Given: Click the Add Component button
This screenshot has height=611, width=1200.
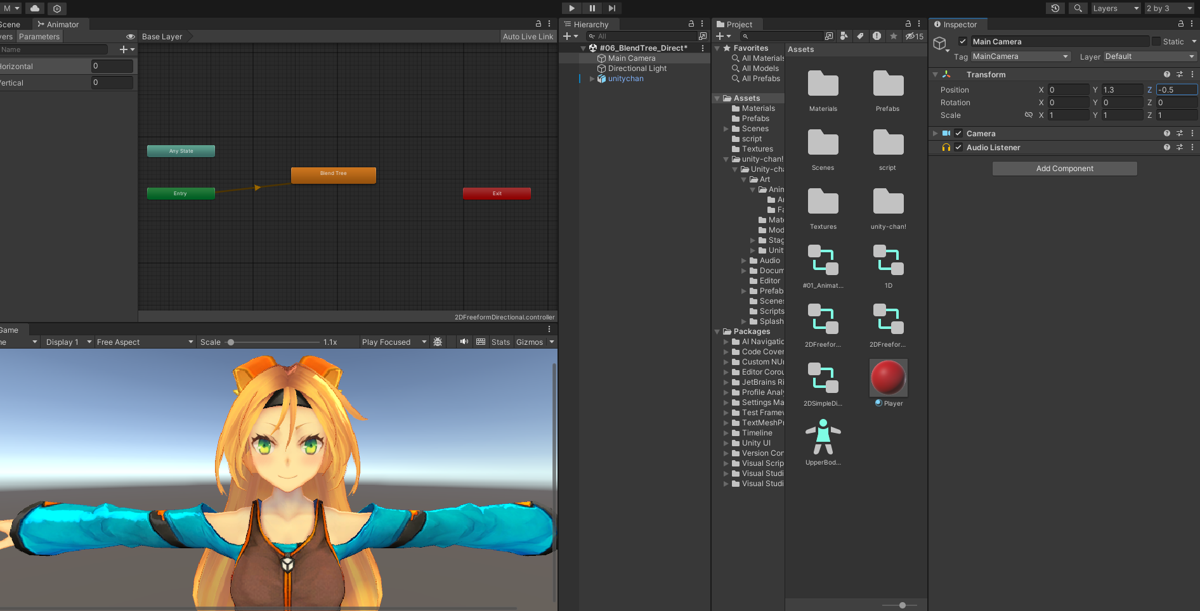Looking at the screenshot, I should (x=1064, y=168).
